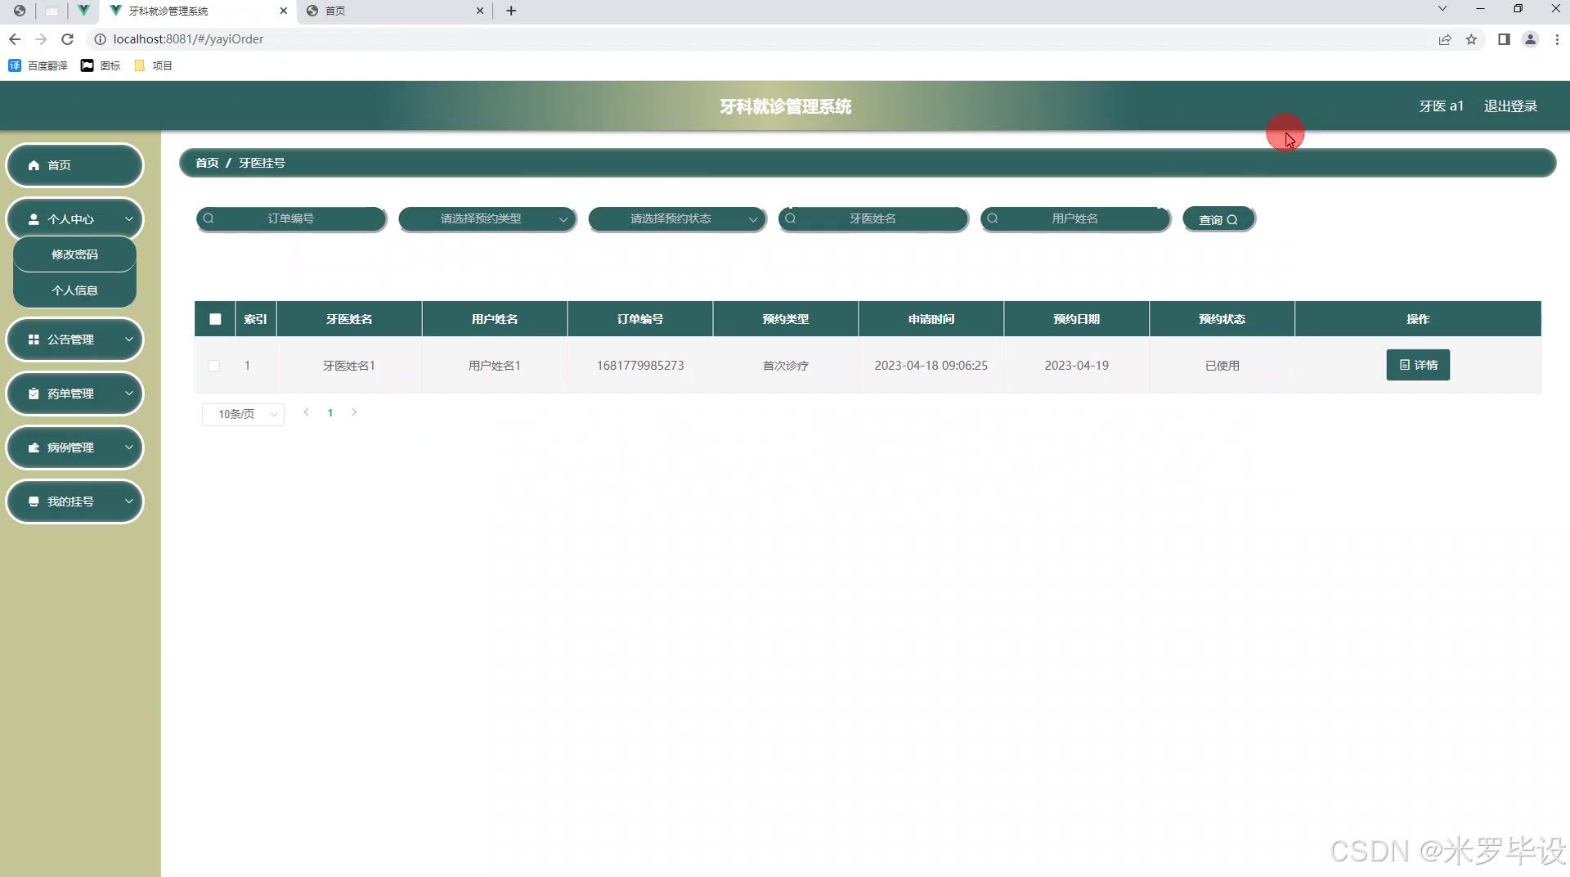Expand the 药单管理 menu chevron
Viewport: 1570px width, 877px height.
pos(129,394)
